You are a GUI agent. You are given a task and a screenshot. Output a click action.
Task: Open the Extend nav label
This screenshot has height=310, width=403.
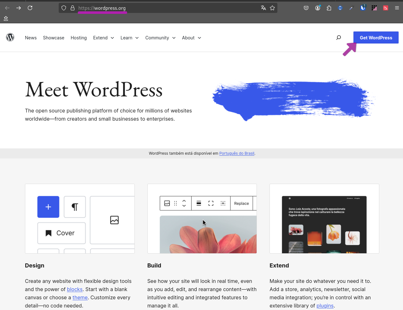point(100,38)
